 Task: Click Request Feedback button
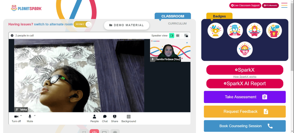[245, 112]
